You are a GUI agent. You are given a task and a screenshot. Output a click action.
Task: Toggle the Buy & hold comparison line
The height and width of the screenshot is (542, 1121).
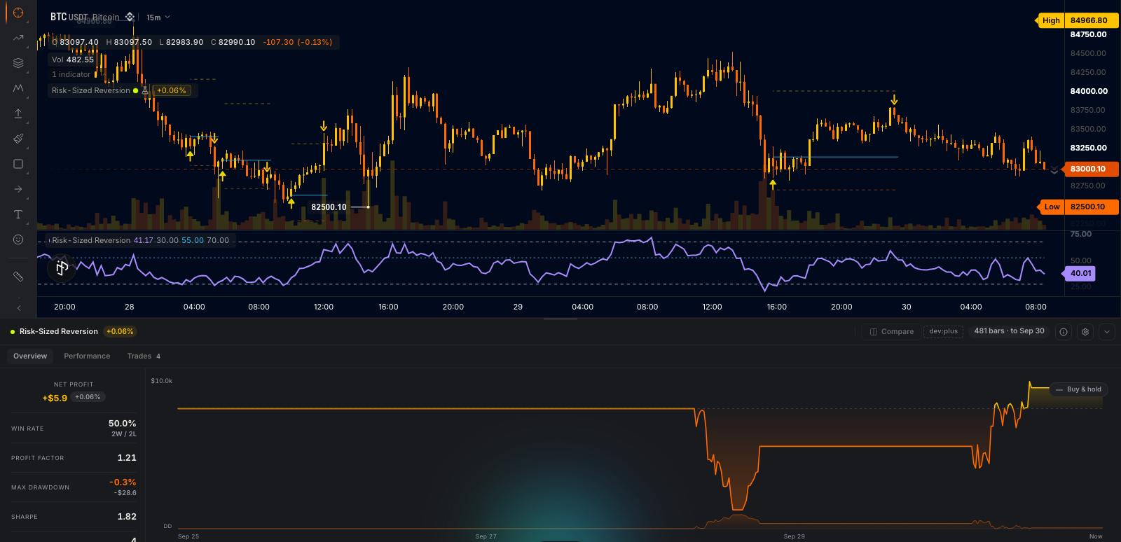[1078, 389]
